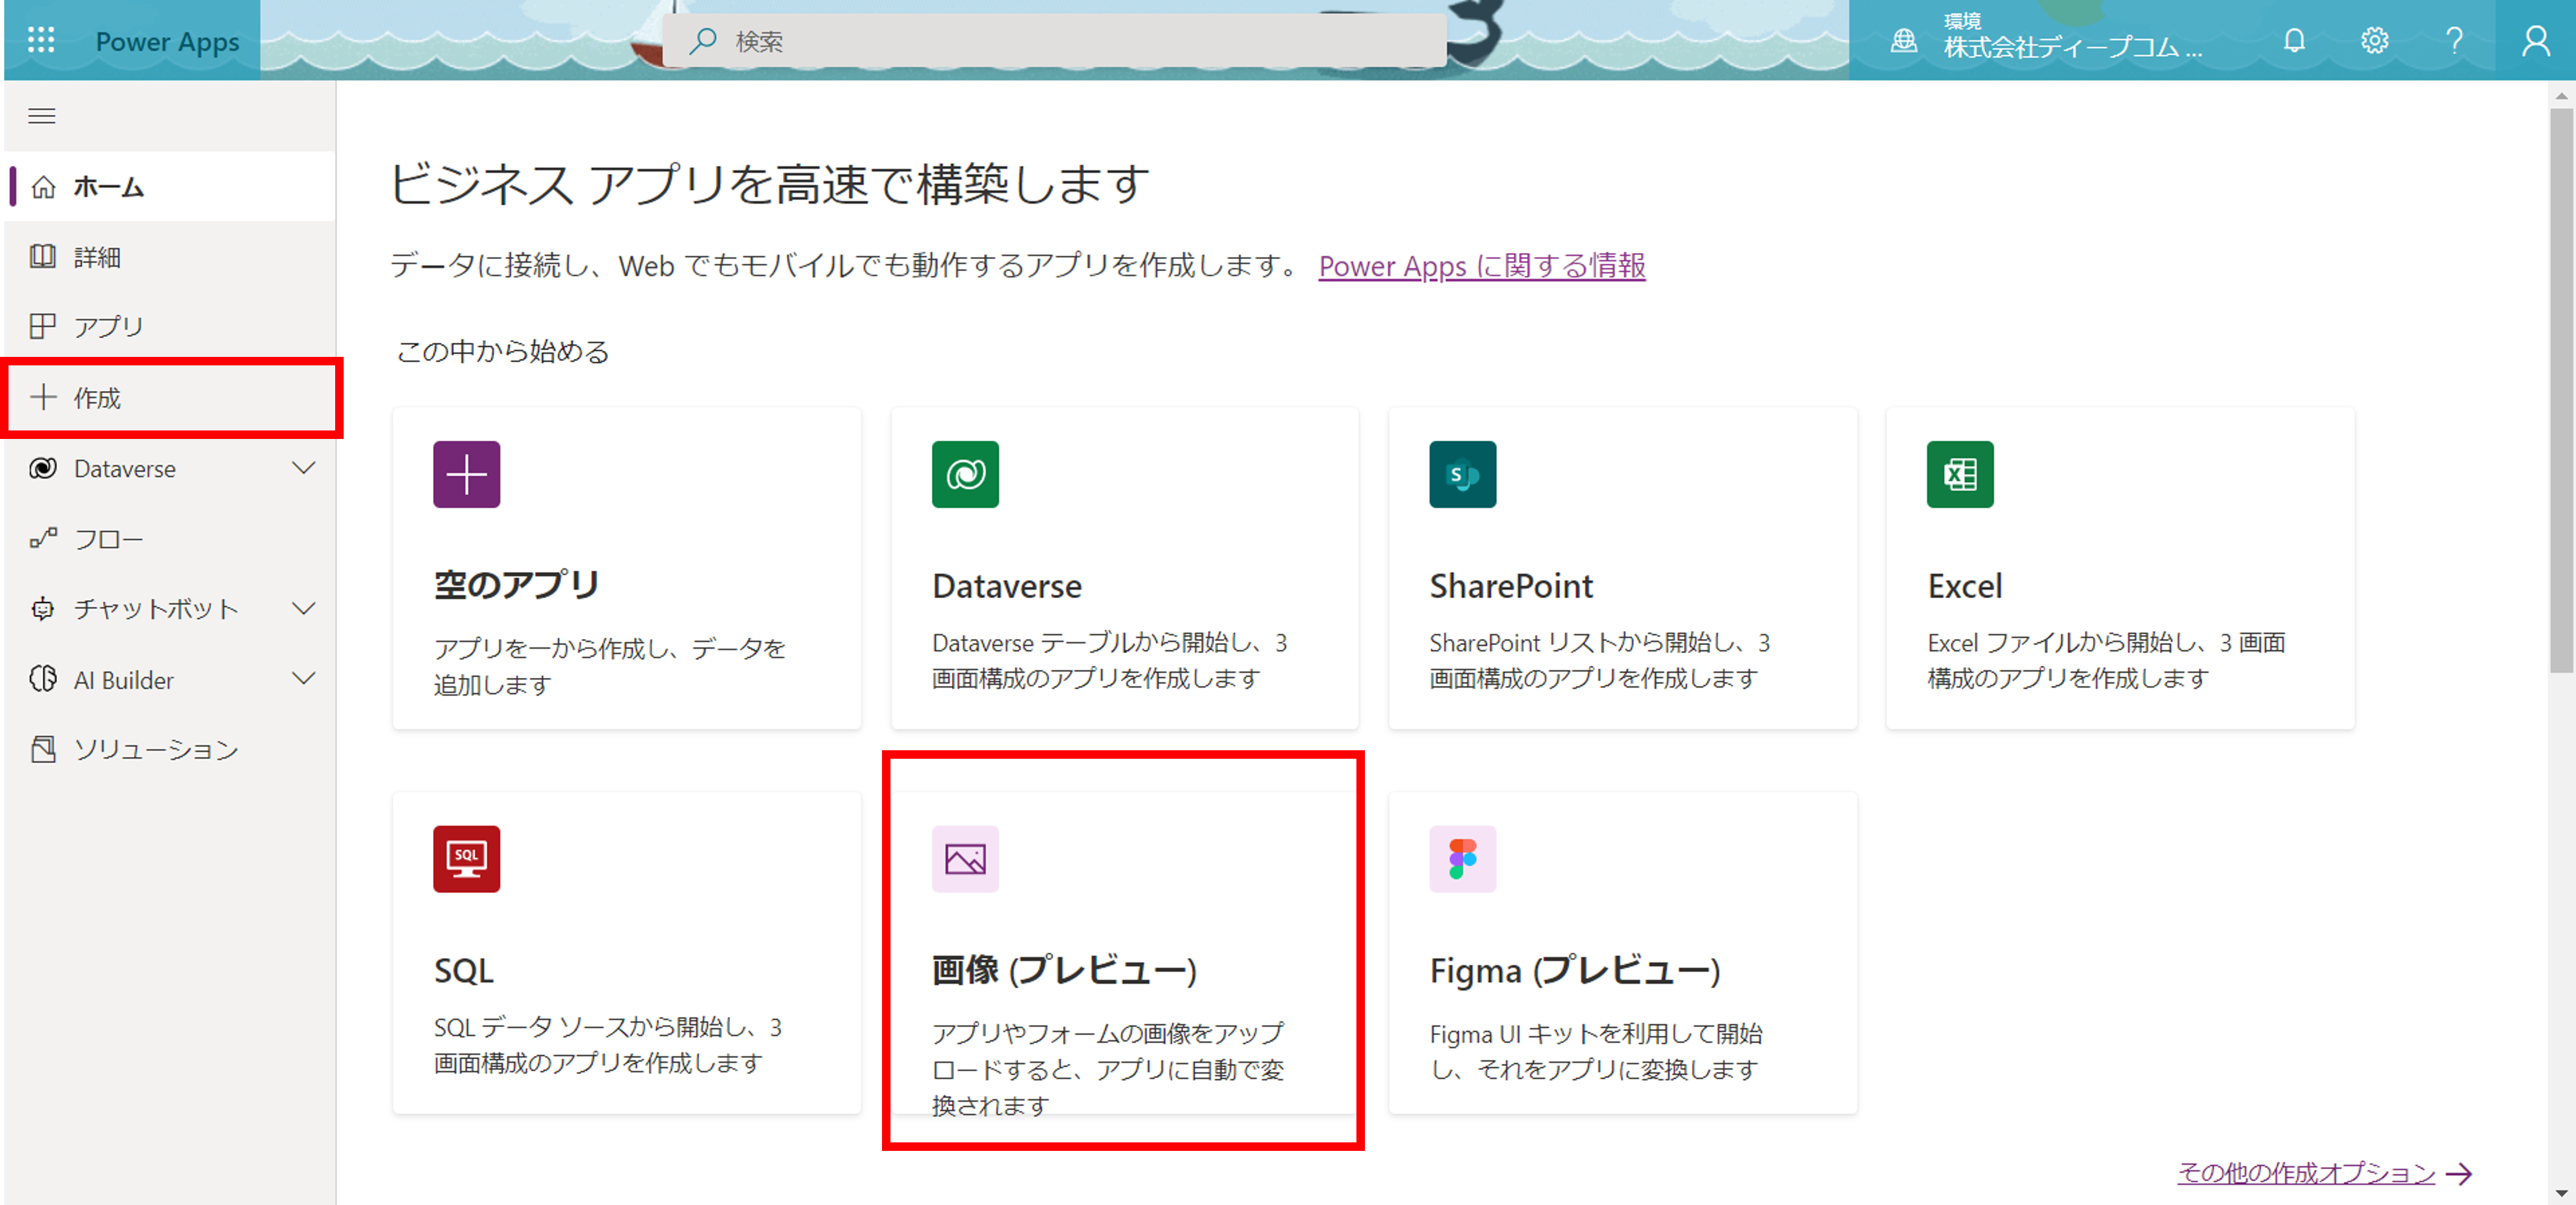Open その他の作成オプション link
The height and width of the screenshot is (1205, 2576).
[2306, 1173]
